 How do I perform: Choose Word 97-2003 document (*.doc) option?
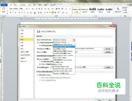point(64,47)
